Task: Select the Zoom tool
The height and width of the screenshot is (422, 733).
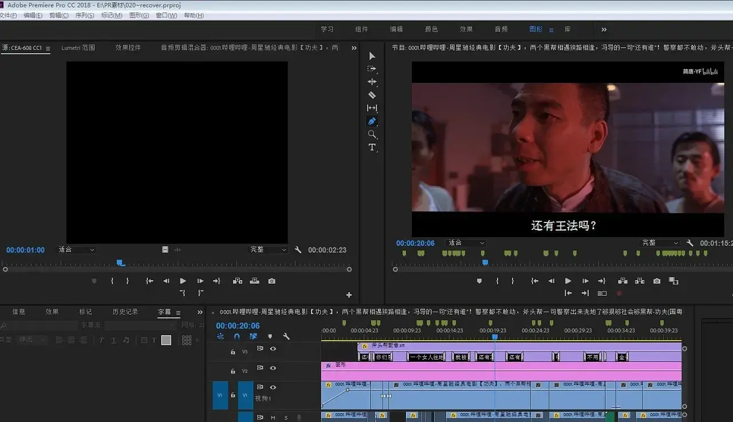Action: [372, 134]
